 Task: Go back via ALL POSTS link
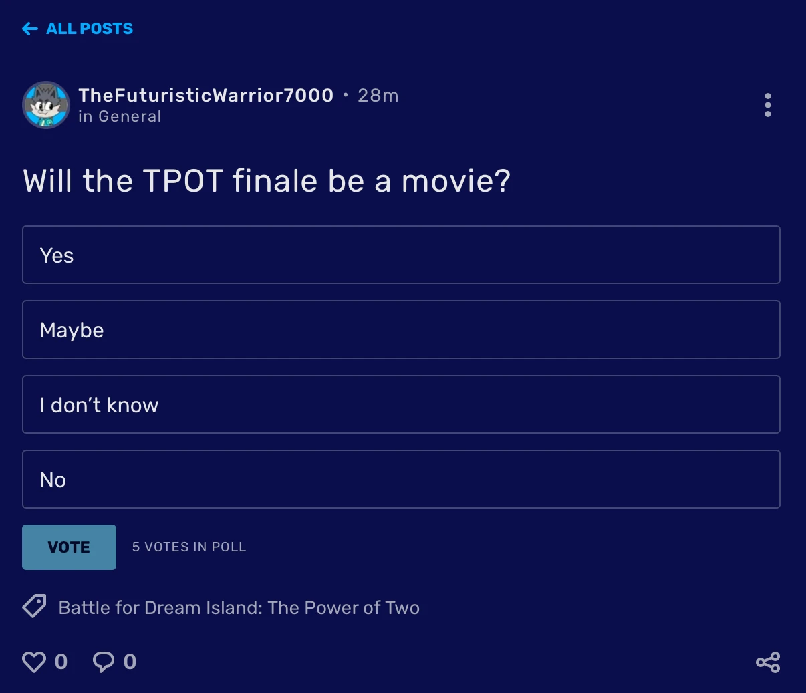tap(89, 29)
